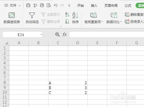144x107 pixels.
Task: Click the Name Box showing K24
Action: click(x=21, y=35)
